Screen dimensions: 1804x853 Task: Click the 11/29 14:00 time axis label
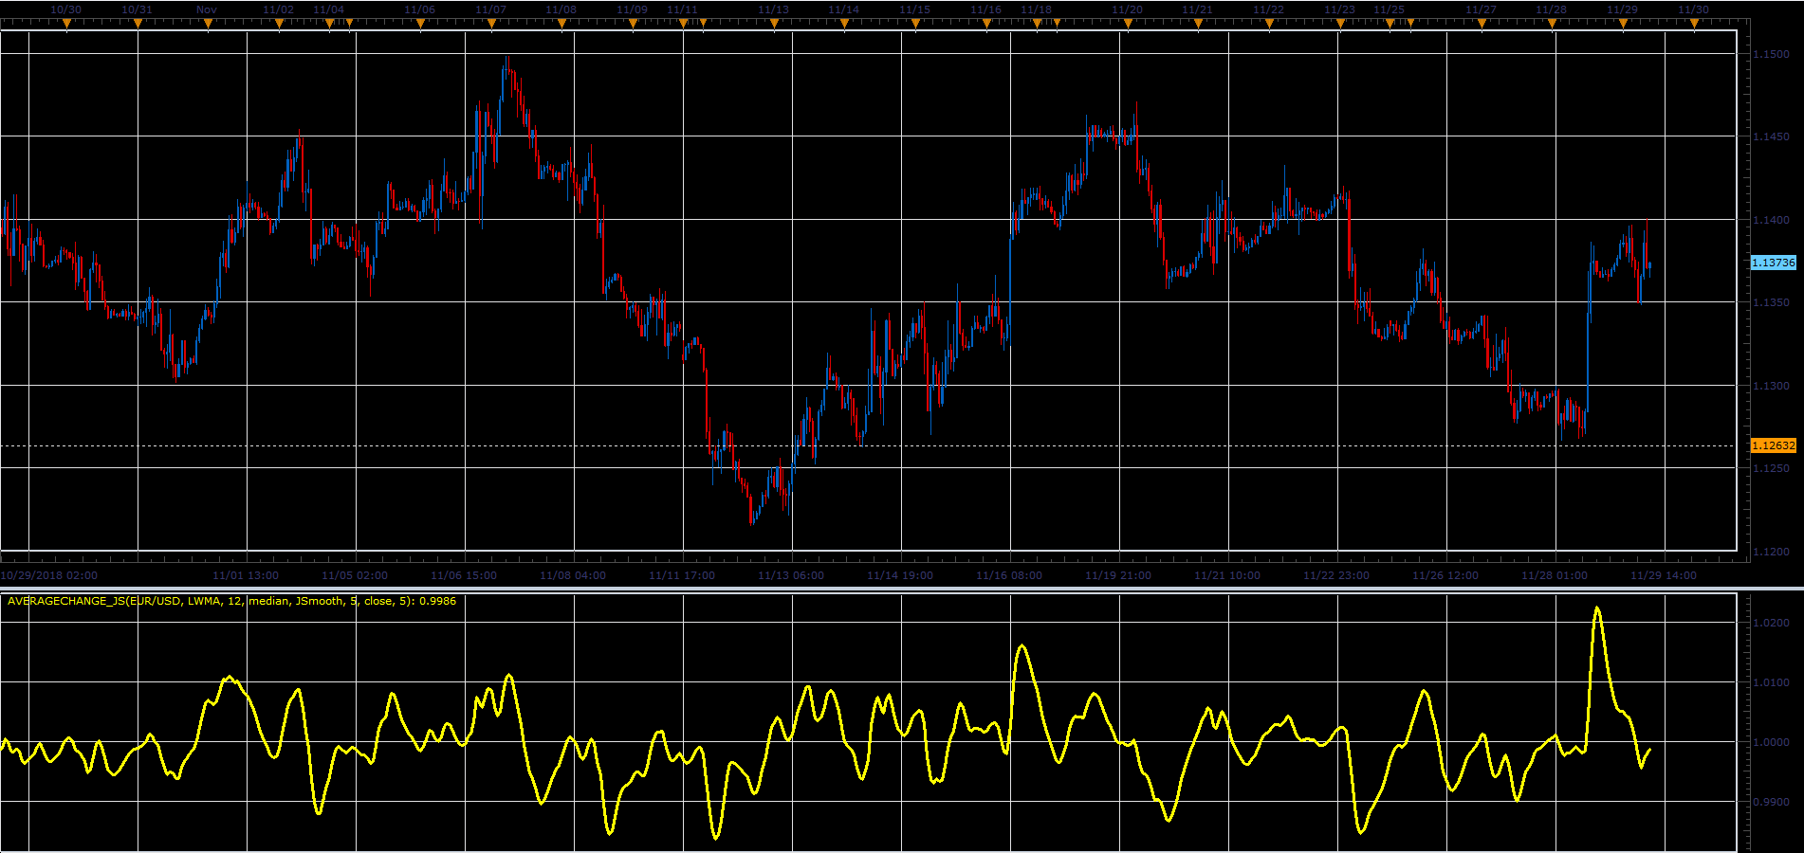pyautogui.click(x=1664, y=575)
